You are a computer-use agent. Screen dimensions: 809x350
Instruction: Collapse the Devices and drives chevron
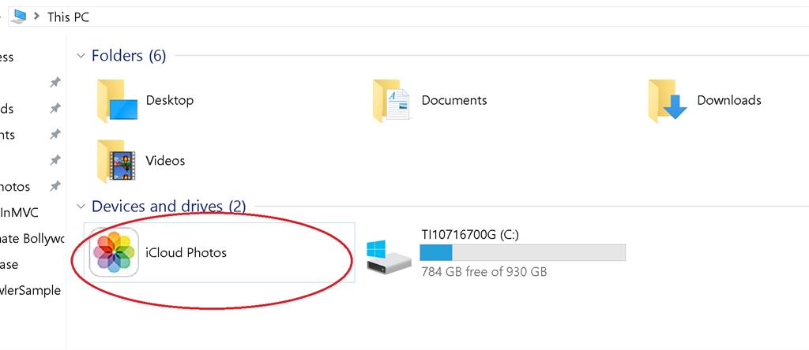(81, 207)
